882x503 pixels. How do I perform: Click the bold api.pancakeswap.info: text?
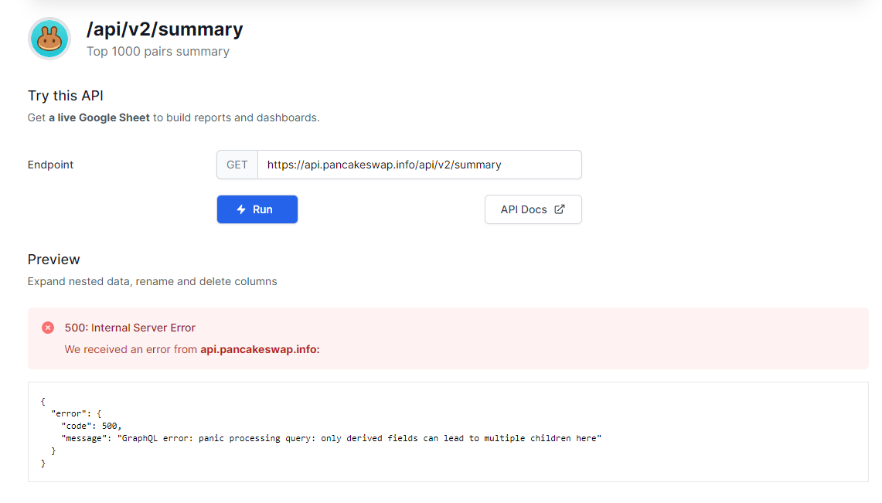pos(260,349)
